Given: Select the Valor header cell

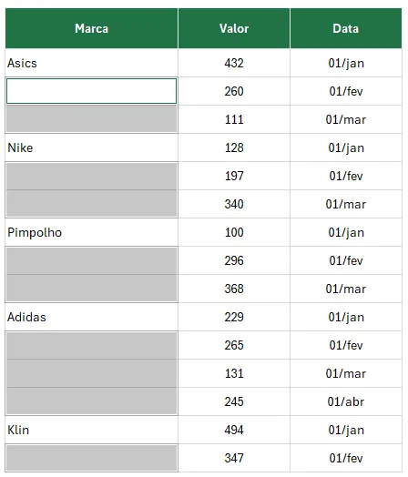Looking at the screenshot, I should click(234, 28).
